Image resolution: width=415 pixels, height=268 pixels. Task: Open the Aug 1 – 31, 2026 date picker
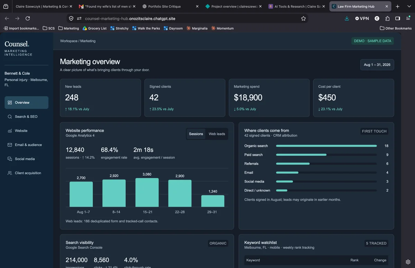click(x=377, y=65)
